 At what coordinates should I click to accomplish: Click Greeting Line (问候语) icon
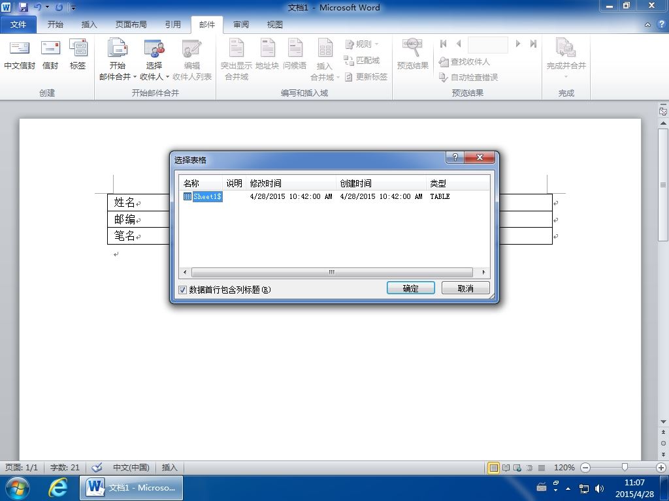pyautogui.click(x=295, y=55)
